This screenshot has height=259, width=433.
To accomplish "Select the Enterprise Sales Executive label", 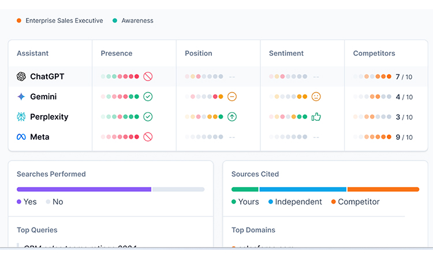I will coord(64,21).
